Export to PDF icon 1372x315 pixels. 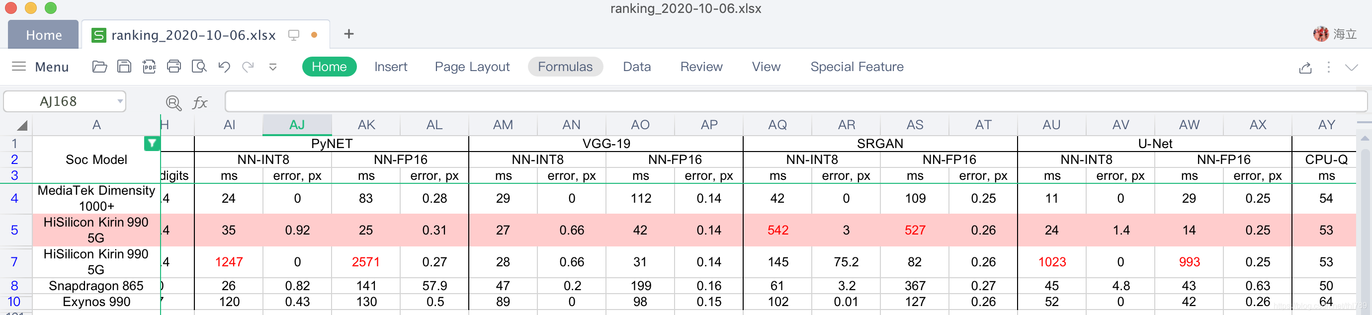[149, 67]
